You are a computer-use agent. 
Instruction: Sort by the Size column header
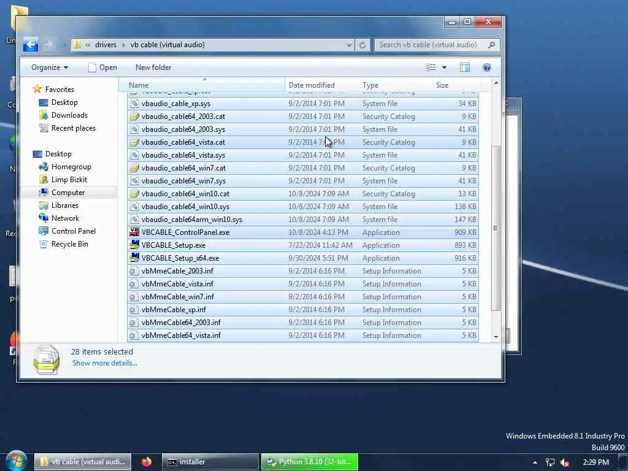pos(456,85)
